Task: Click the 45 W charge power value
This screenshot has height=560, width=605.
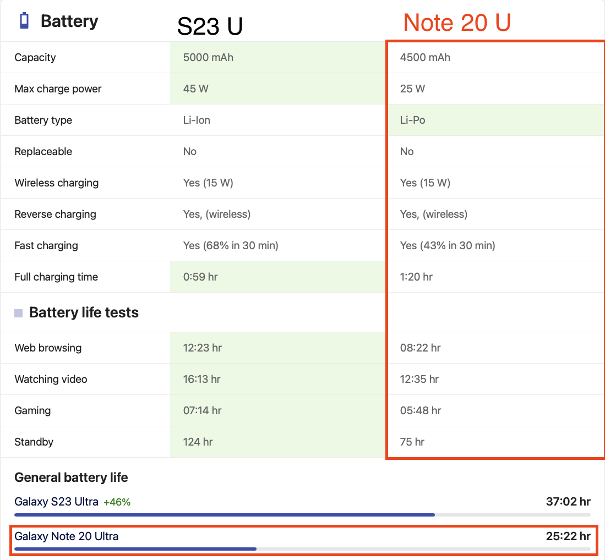Action: coord(195,89)
